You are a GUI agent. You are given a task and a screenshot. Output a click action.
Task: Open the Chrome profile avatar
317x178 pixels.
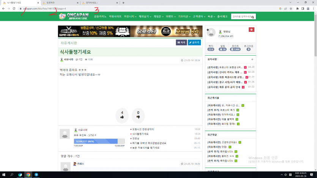point(308,9)
